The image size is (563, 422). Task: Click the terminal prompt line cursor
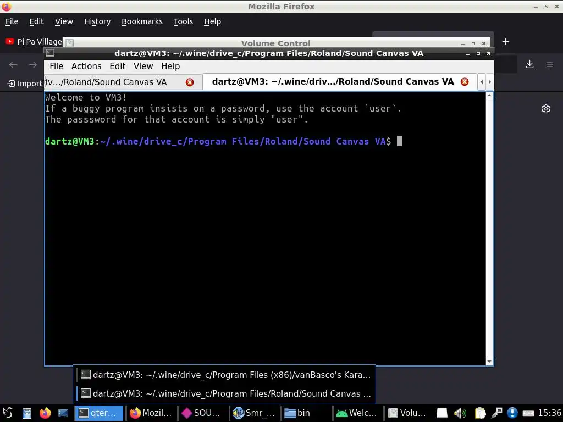point(400,141)
